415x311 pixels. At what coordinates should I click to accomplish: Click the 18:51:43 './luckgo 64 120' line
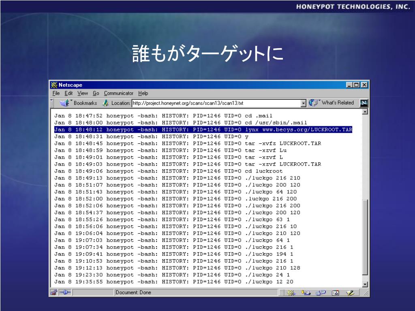[175, 192]
